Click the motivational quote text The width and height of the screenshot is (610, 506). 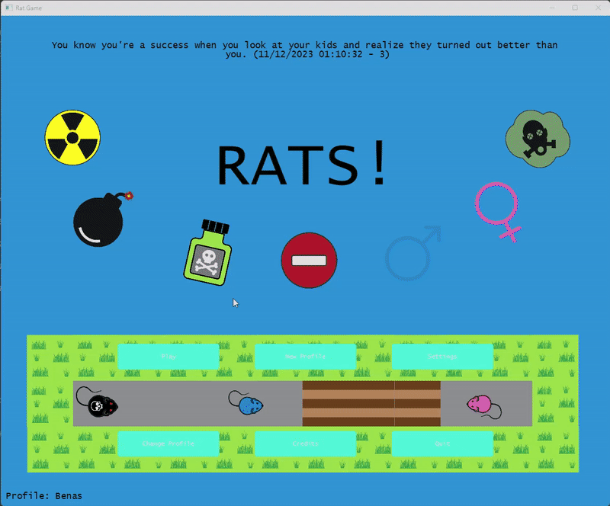[x=305, y=50]
